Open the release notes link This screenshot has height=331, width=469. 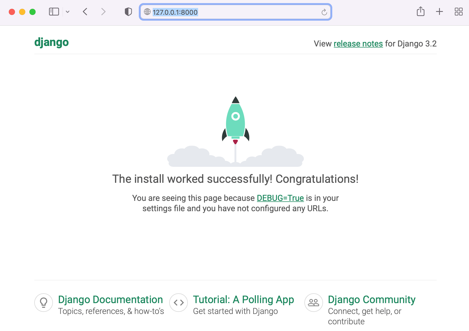click(358, 44)
